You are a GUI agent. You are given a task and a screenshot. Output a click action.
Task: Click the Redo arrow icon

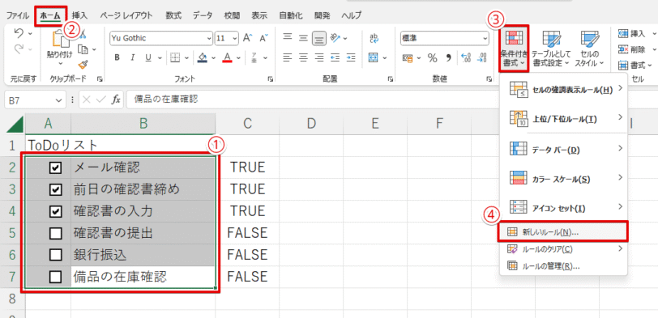(x=19, y=49)
